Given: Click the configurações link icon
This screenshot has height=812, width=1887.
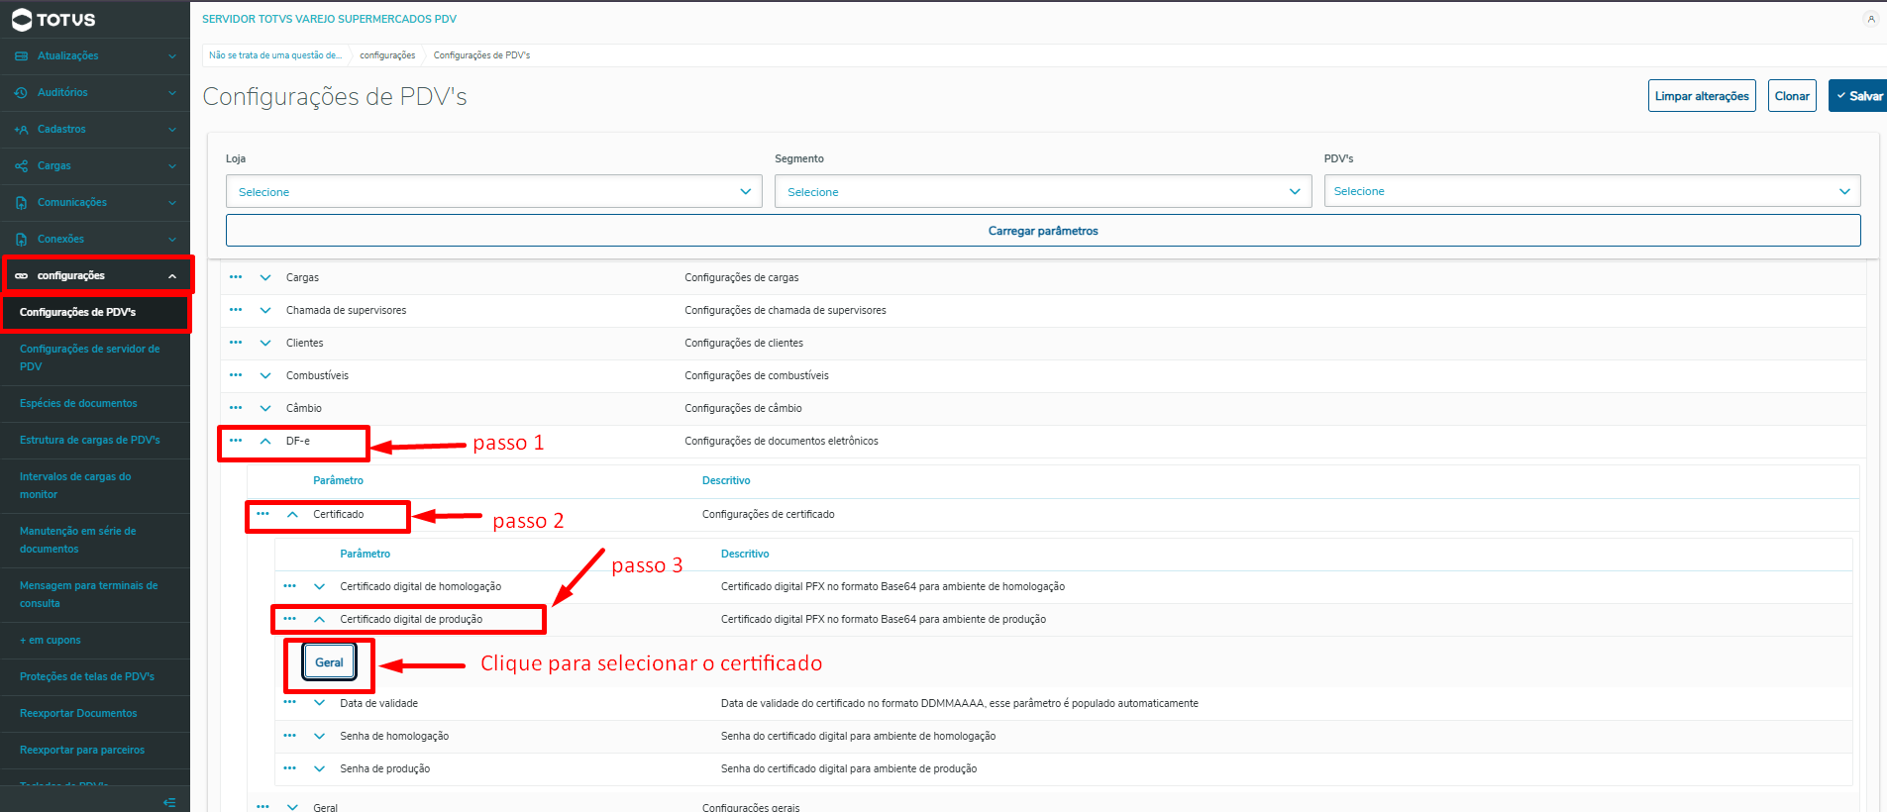Looking at the screenshot, I should click(21, 276).
